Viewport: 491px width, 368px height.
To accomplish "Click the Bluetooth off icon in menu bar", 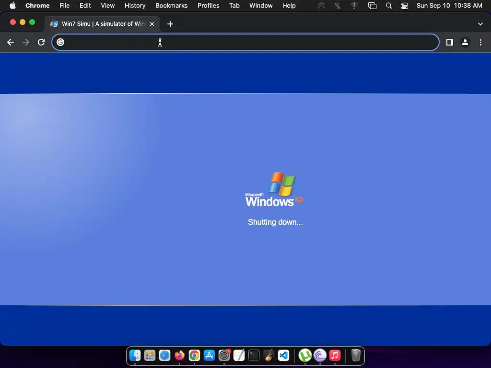I will 337,6.
